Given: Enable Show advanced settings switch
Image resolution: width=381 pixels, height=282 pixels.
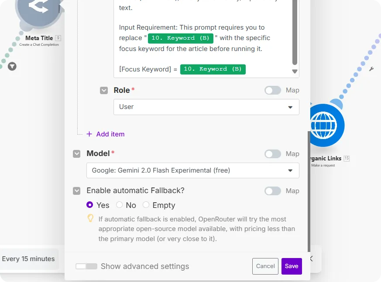Looking at the screenshot, I should point(86,266).
